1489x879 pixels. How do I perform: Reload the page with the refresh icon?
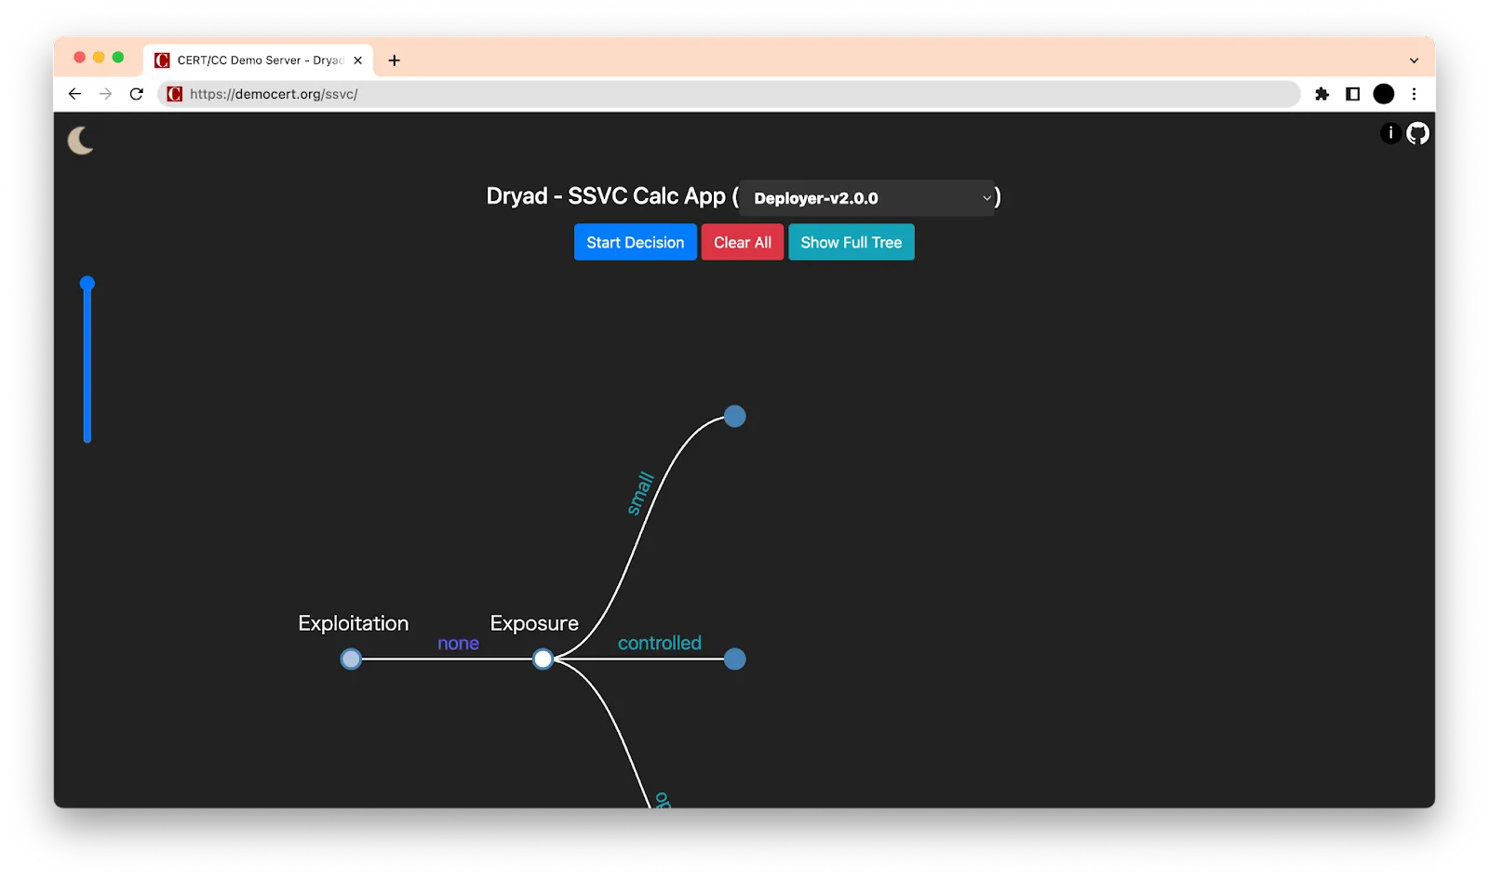[x=136, y=94]
